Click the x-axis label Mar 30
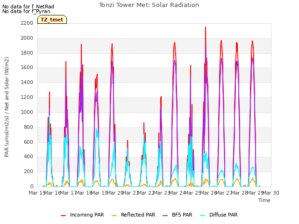Image resolution: width=299 pixels, height=224 pixels. coord(271,193)
